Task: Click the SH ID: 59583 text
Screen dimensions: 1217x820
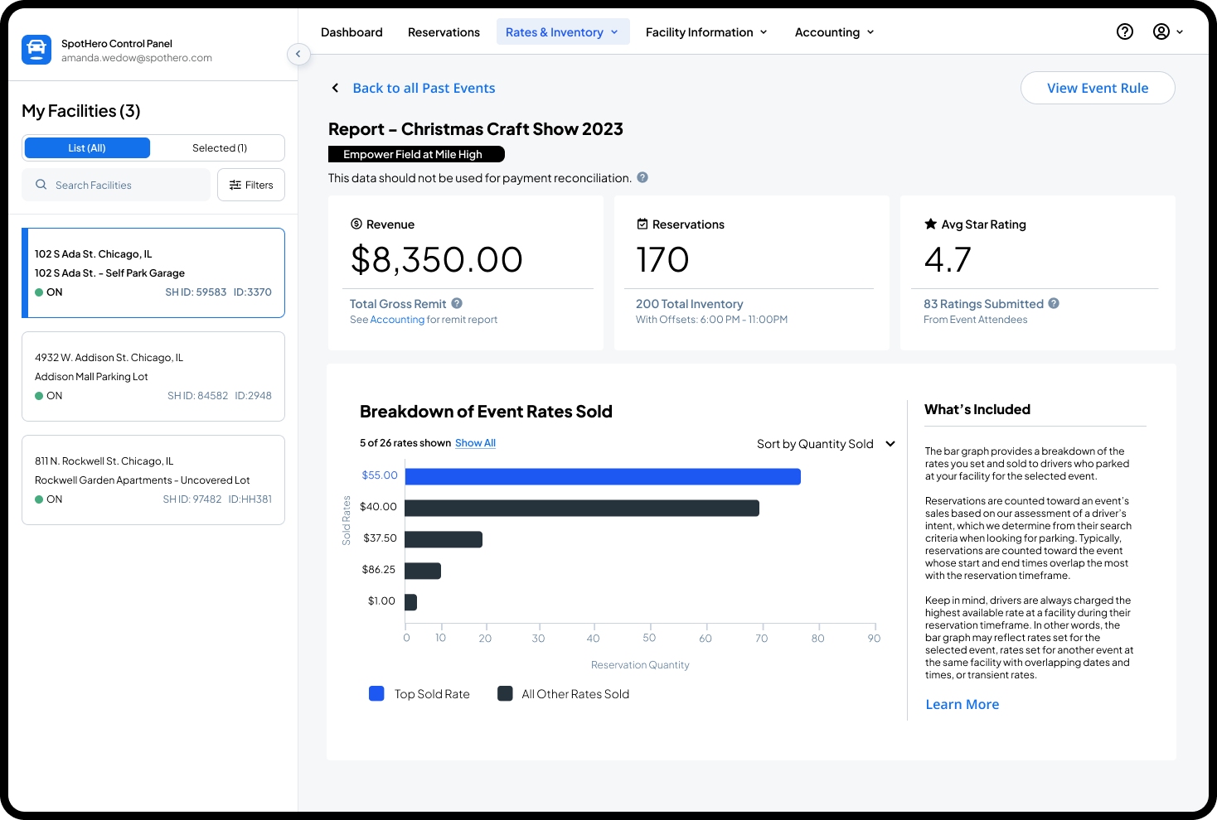Action: tap(196, 292)
